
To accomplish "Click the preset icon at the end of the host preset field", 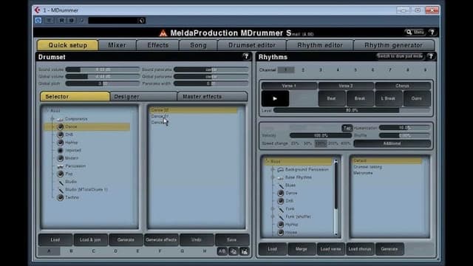I will pyautogui.click(x=142, y=21).
